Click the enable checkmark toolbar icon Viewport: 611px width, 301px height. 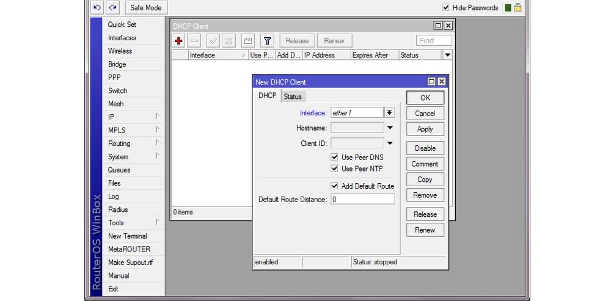click(213, 41)
